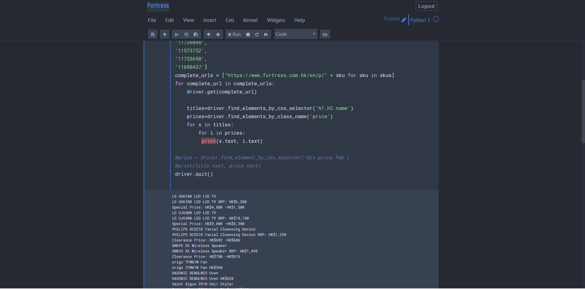The width and height of the screenshot is (585, 289).
Task: Insert a cell below with plus icon
Action: (x=165, y=34)
